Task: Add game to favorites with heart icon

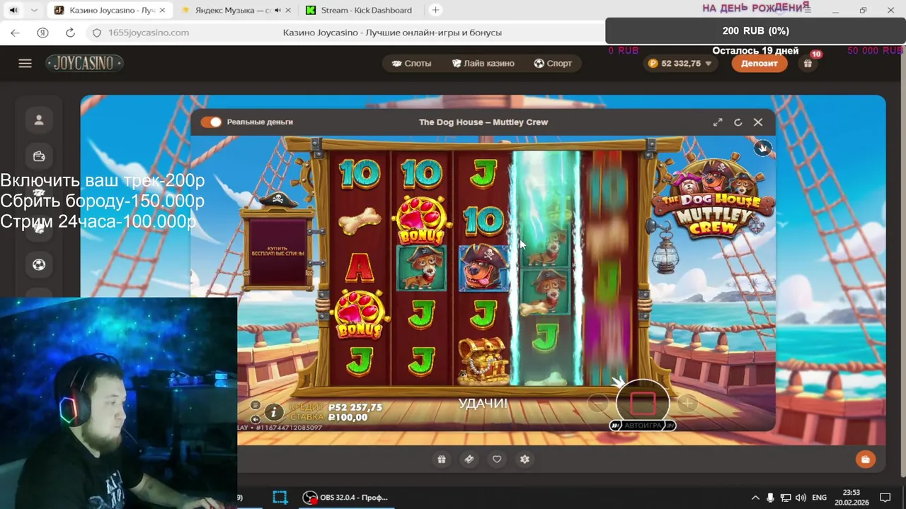Action: coord(497,460)
